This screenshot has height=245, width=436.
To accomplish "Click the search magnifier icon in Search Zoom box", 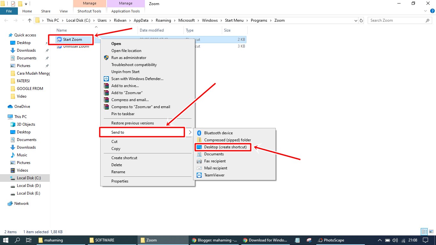I will [x=428, y=20].
